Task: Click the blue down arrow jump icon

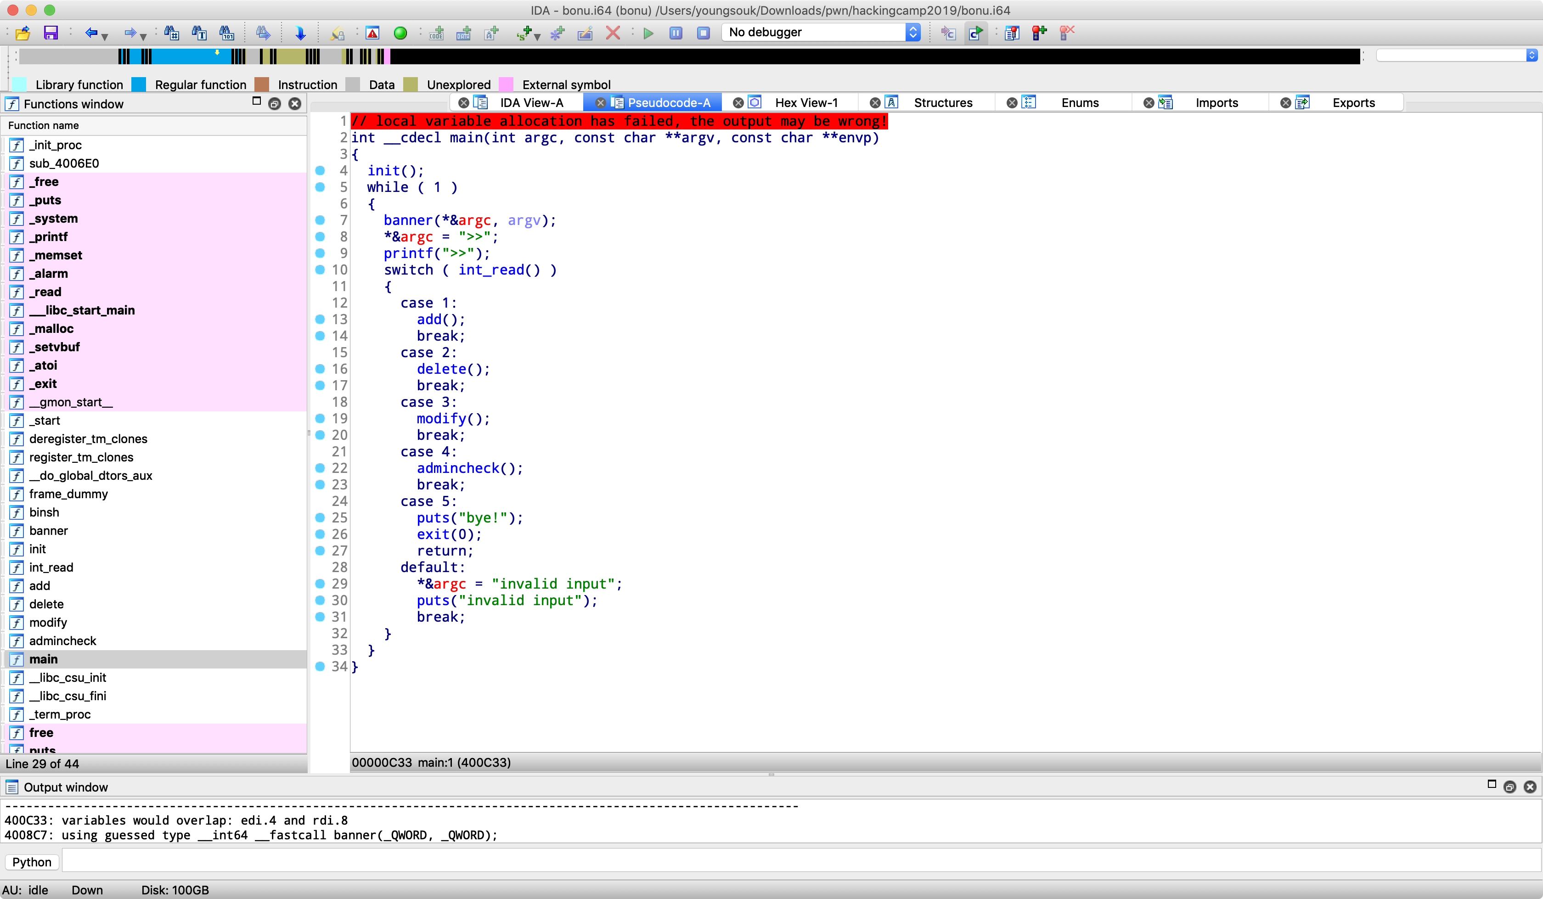Action: point(300,33)
